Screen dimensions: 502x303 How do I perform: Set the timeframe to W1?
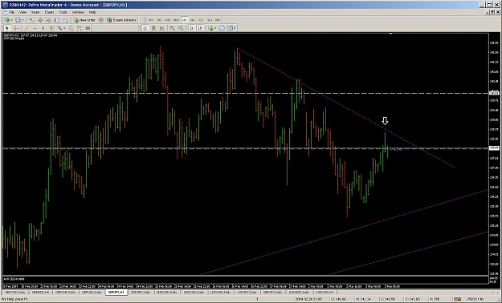210,20
